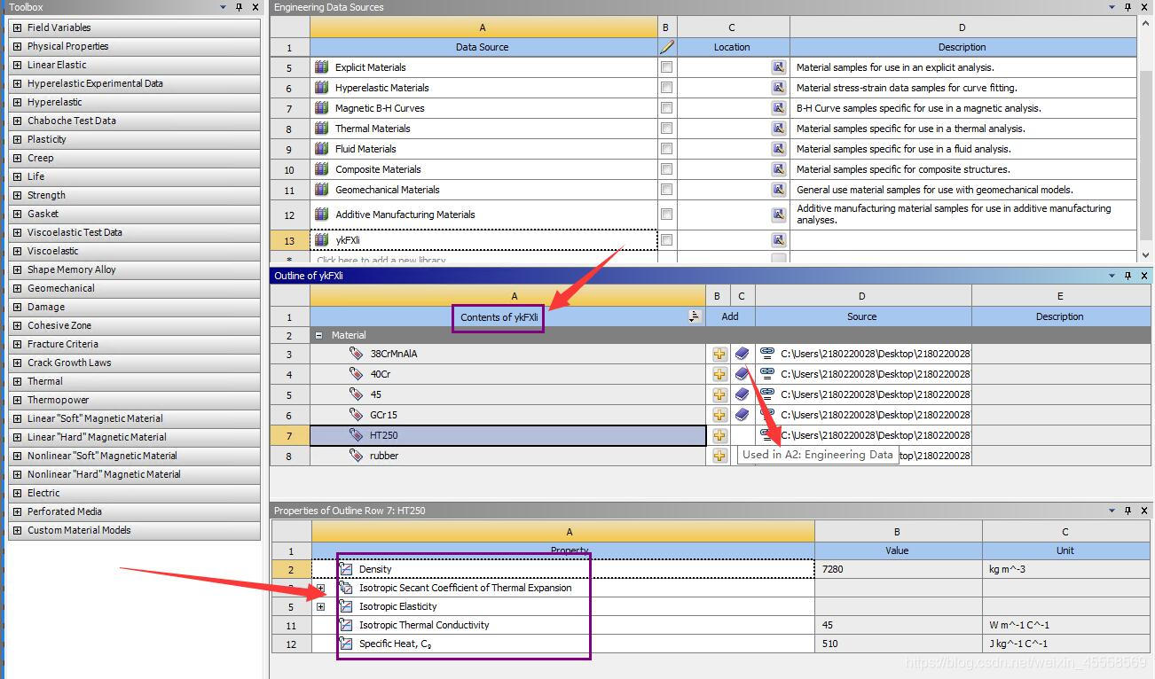Select Geomechanical Materials data source row
Viewport: 1155px width, 679px height.
coord(483,189)
